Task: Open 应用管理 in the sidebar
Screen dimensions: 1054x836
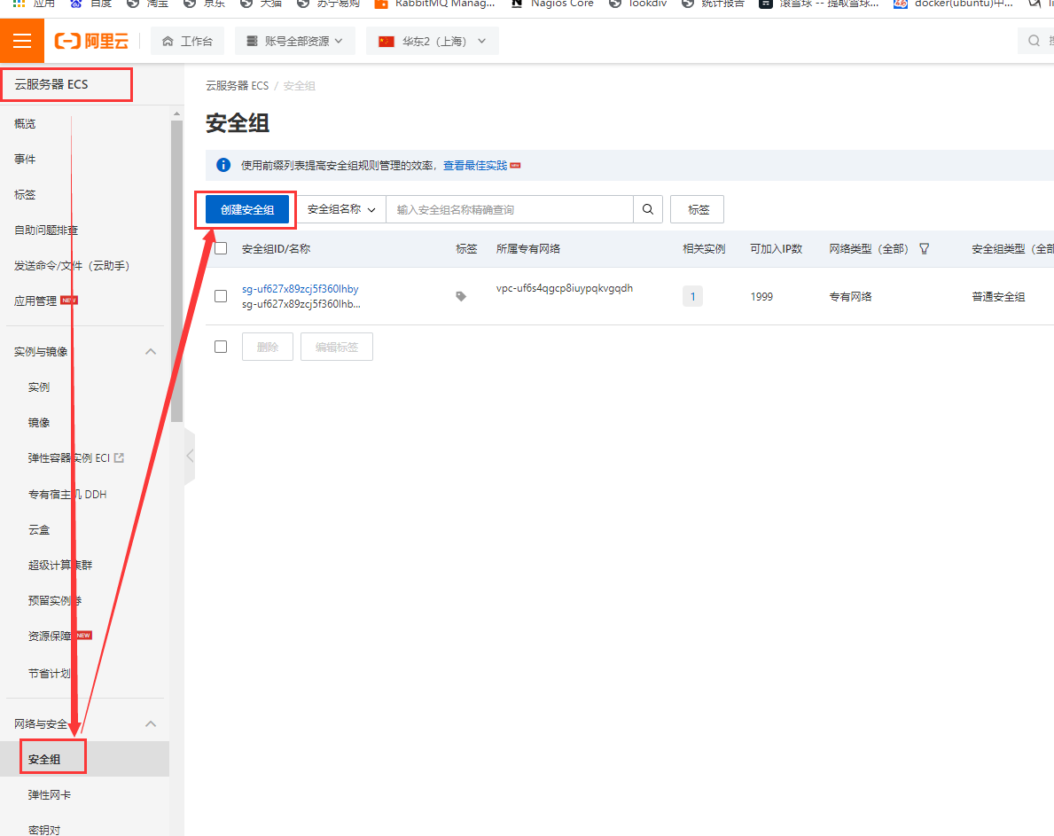Action: [35, 301]
